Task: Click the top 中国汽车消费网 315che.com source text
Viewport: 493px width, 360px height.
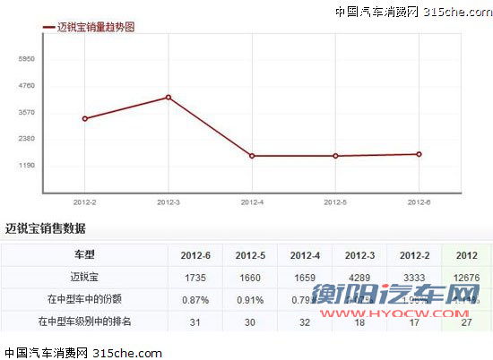Action: pyautogui.click(x=414, y=12)
